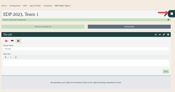Screen dimensions: 175x92
Task: Apply italic formatting in Help text
Action: tap(11, 57)
